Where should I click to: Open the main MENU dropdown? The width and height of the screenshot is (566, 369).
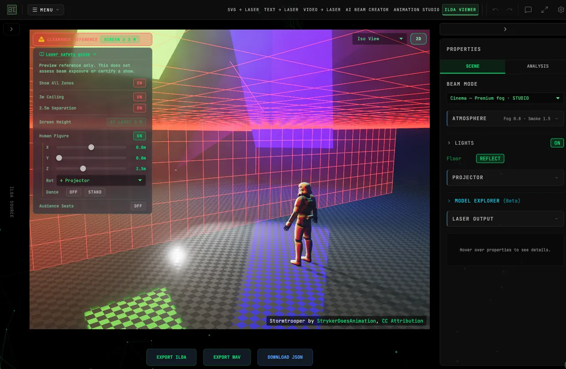click(x=46, y=10)
